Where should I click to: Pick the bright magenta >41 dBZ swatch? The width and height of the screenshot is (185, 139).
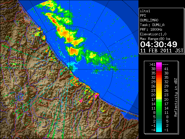159,65
